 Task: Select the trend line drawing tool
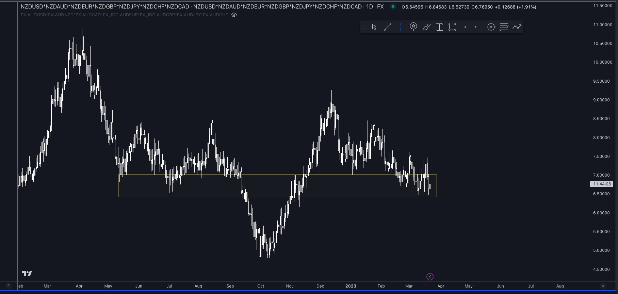click(387, 27)
